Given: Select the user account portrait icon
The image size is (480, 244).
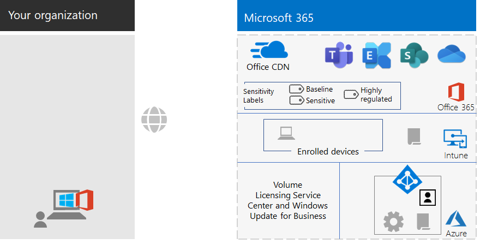Looking at the screenshot, I should [427, 197].
